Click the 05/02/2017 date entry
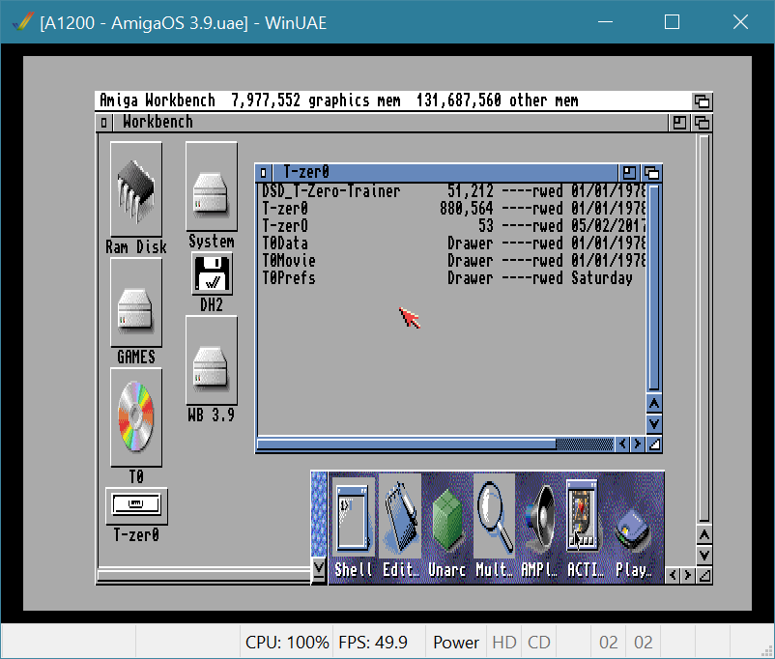 (x=609, y=226)
